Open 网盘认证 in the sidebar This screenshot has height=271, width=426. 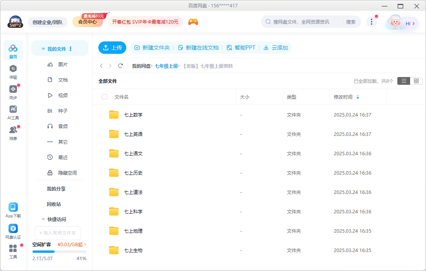pos(13,232)
